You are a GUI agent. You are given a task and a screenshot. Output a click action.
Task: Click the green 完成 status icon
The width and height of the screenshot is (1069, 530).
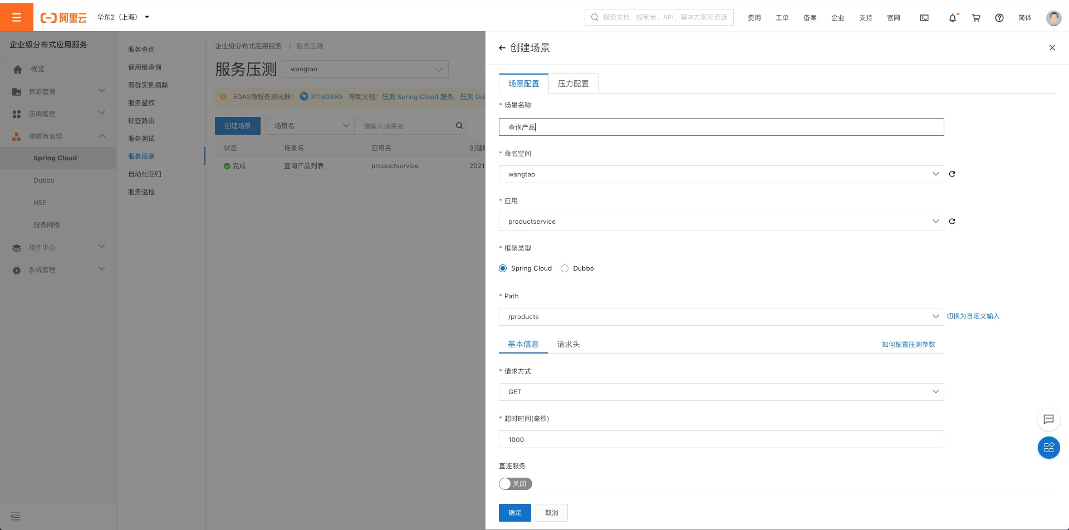(227, 166)
